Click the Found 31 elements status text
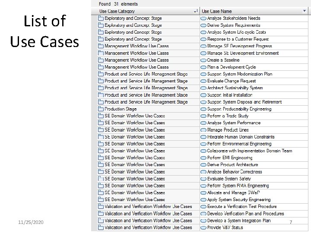The height and width of the screenshot is (233, 311). tap(118, 4)
